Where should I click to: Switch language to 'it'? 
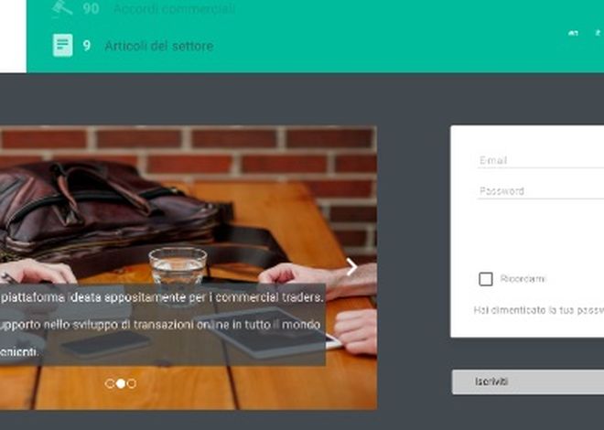(x=599, y=34)
